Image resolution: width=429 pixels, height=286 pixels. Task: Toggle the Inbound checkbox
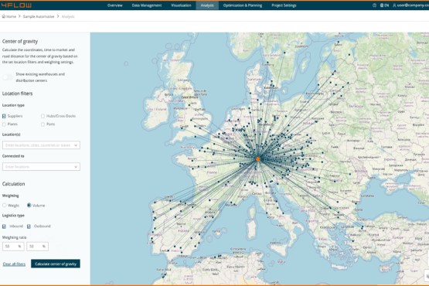coord(4,226)
